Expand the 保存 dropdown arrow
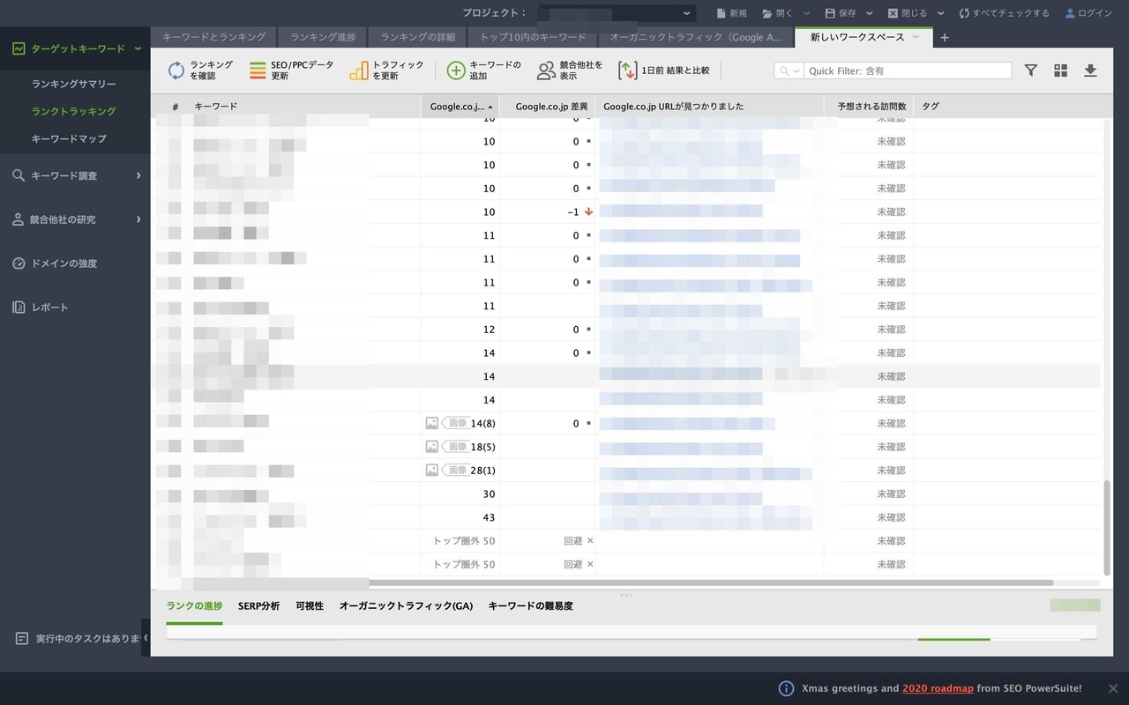 [x=870, y=13]
